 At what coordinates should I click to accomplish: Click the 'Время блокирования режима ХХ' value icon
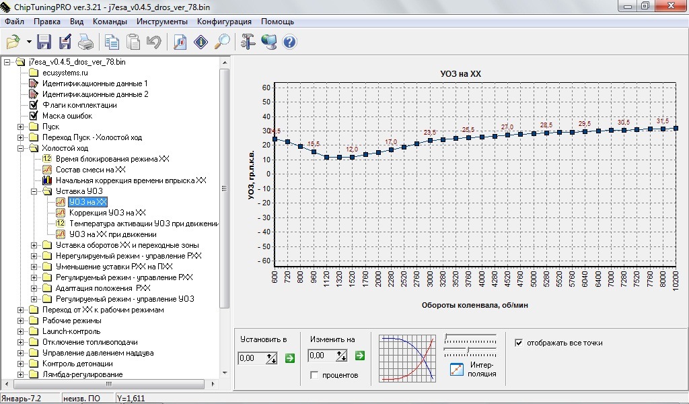(x=47, y=159)
